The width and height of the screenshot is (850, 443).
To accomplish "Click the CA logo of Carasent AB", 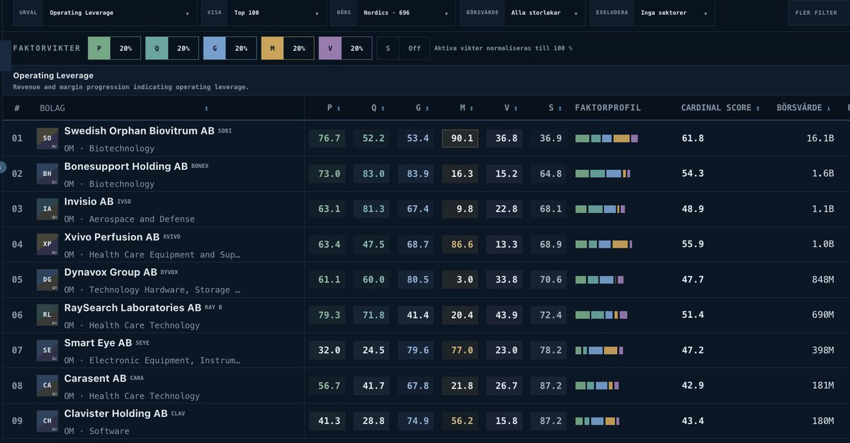I will point(47,386).
